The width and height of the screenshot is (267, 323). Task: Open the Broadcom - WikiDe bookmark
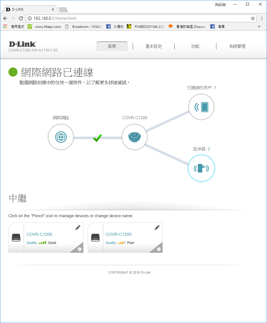[x=84, y=26]
